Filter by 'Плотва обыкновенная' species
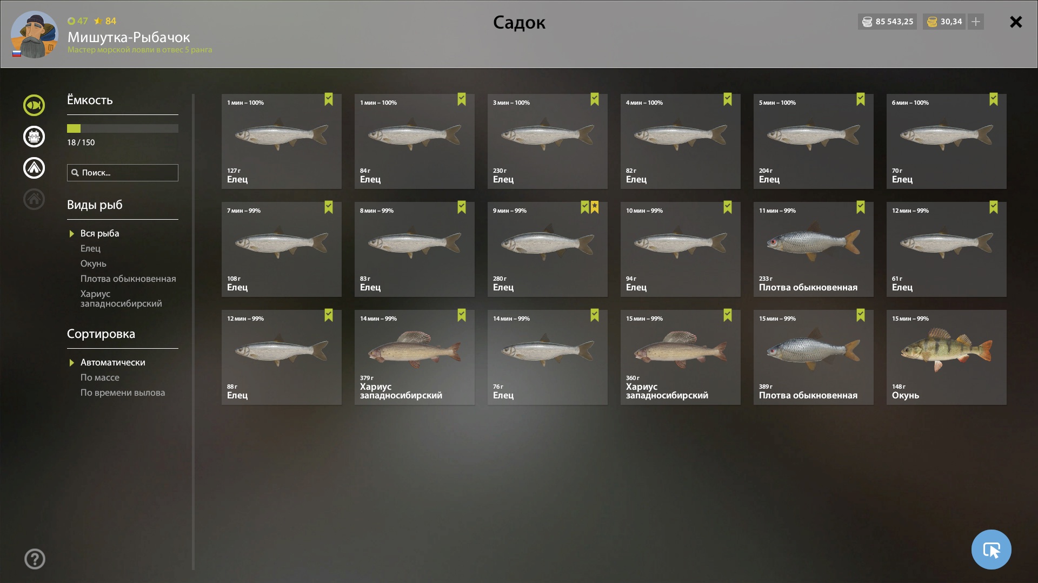 pyautogui.click(x=128, y=279)
